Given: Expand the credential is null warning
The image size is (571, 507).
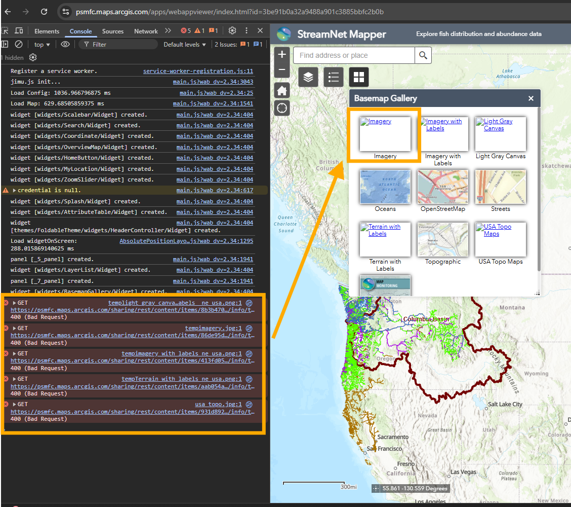Looking at the screenshot, I should (14, 191).
